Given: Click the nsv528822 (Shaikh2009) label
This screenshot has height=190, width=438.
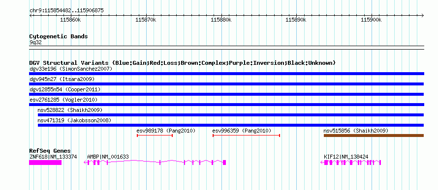Looking at the screenshot, I should click(x=70, y=110).
